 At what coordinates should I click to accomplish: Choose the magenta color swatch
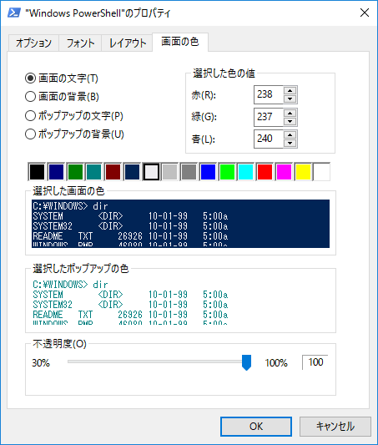[284, 172]
